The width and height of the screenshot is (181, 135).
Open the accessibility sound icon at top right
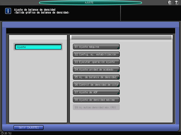tap(169, 2)
